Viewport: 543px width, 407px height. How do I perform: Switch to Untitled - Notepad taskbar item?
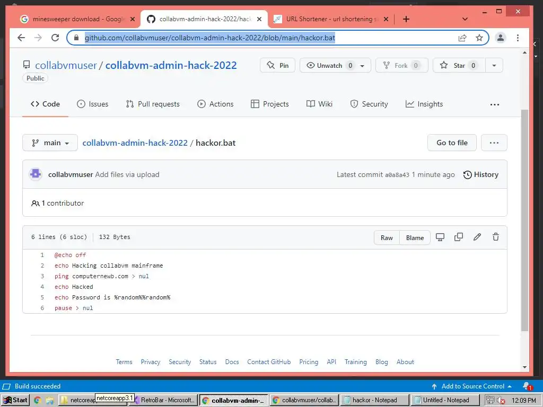point(445,401)
